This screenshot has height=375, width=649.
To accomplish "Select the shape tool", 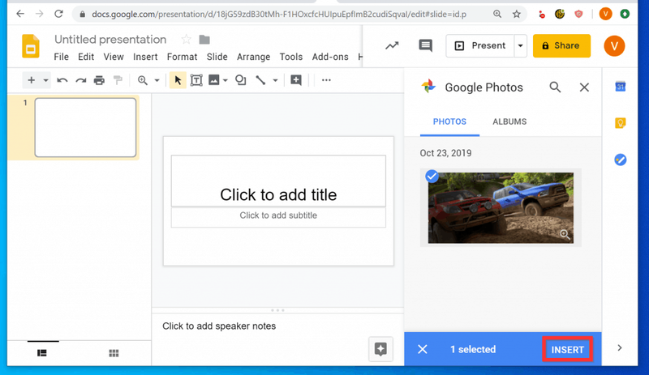I will tap(240, 80).
